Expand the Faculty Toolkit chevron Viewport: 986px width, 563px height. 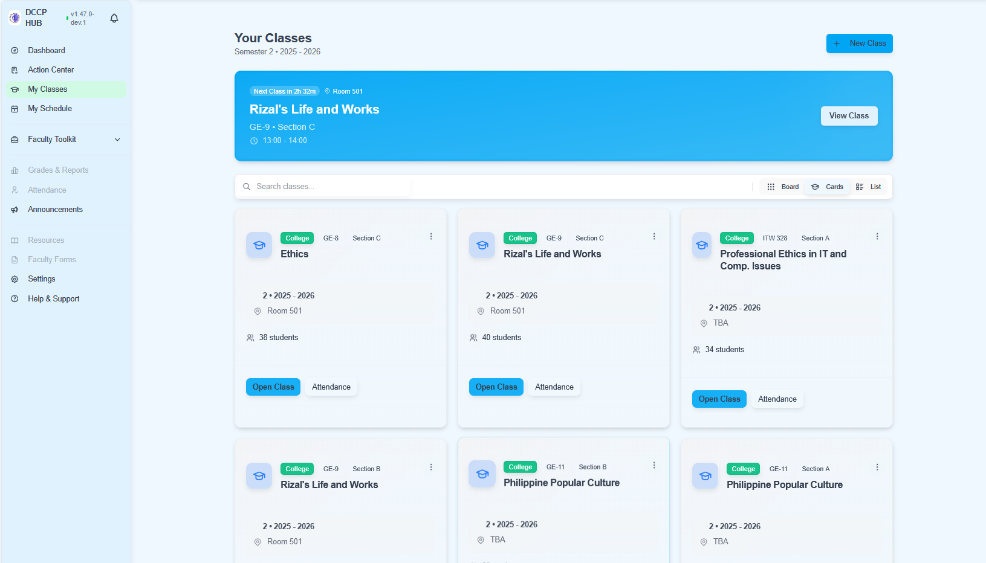[117, 140]
